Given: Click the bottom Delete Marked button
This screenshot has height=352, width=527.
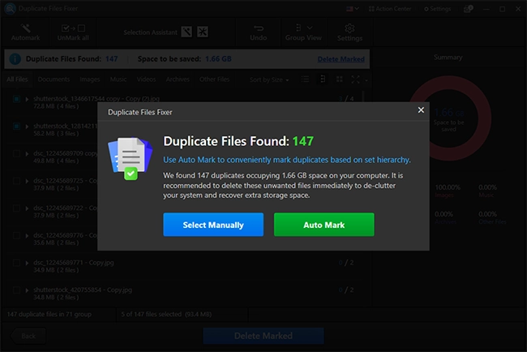Looking at the screenshot, I should (263, 336).
